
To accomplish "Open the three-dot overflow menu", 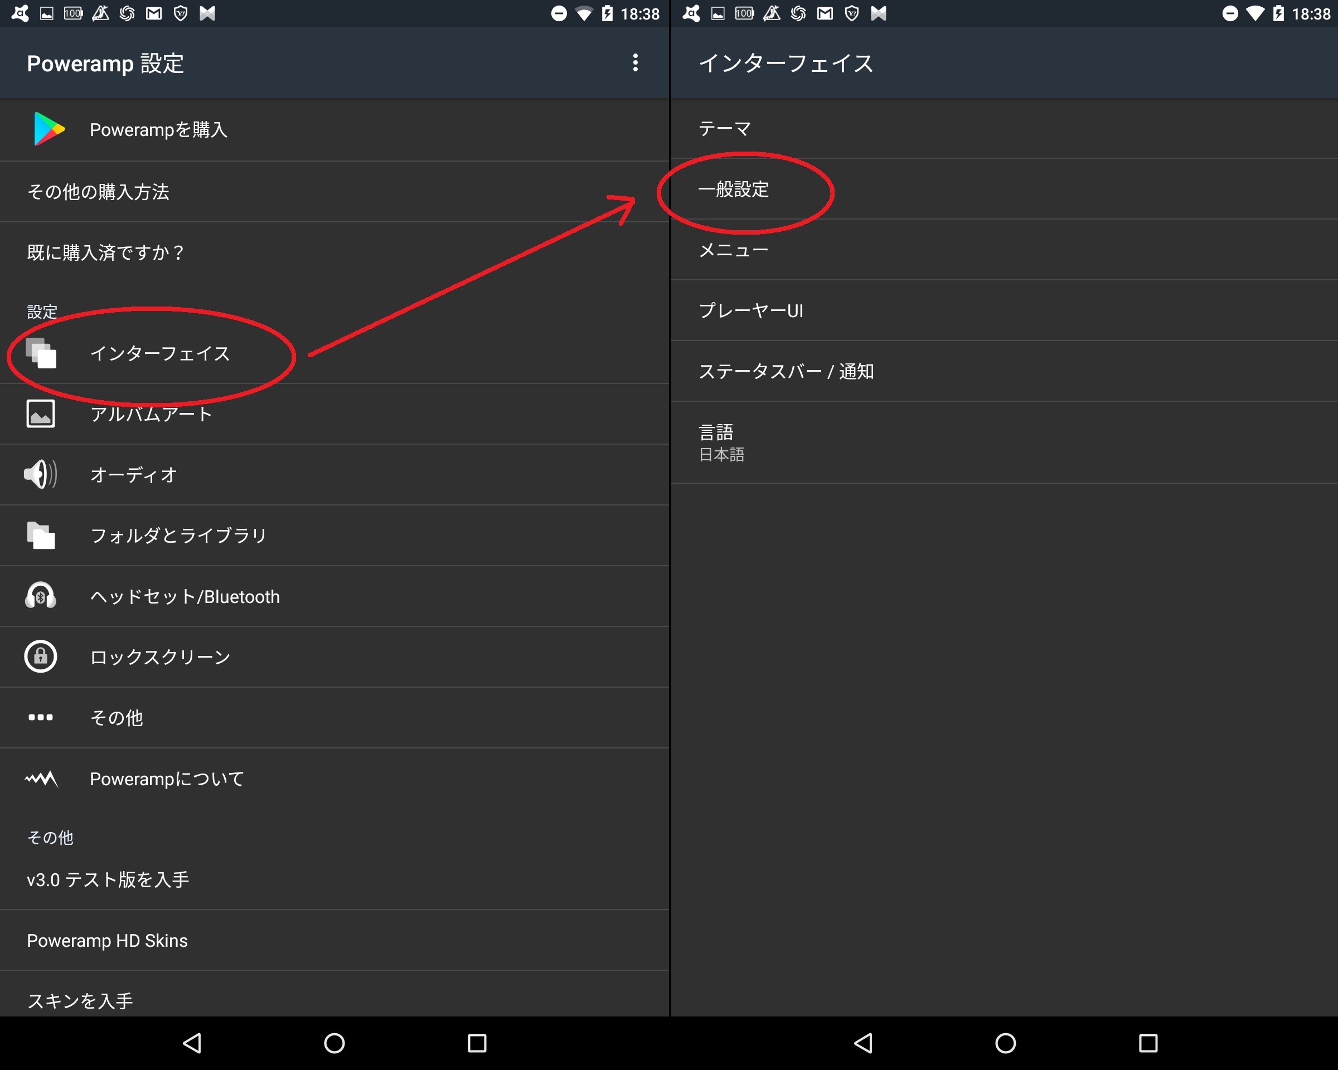I will click(x=635, y=62).
